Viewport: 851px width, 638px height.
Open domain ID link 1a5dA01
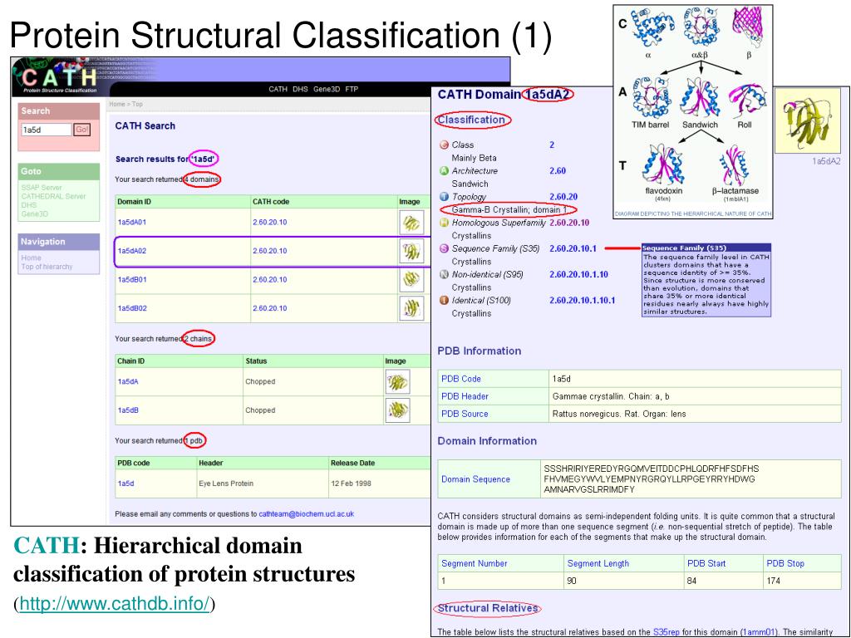132,223
